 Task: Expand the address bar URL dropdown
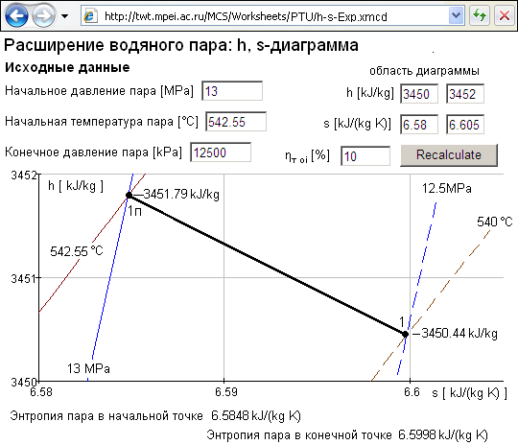457,15
